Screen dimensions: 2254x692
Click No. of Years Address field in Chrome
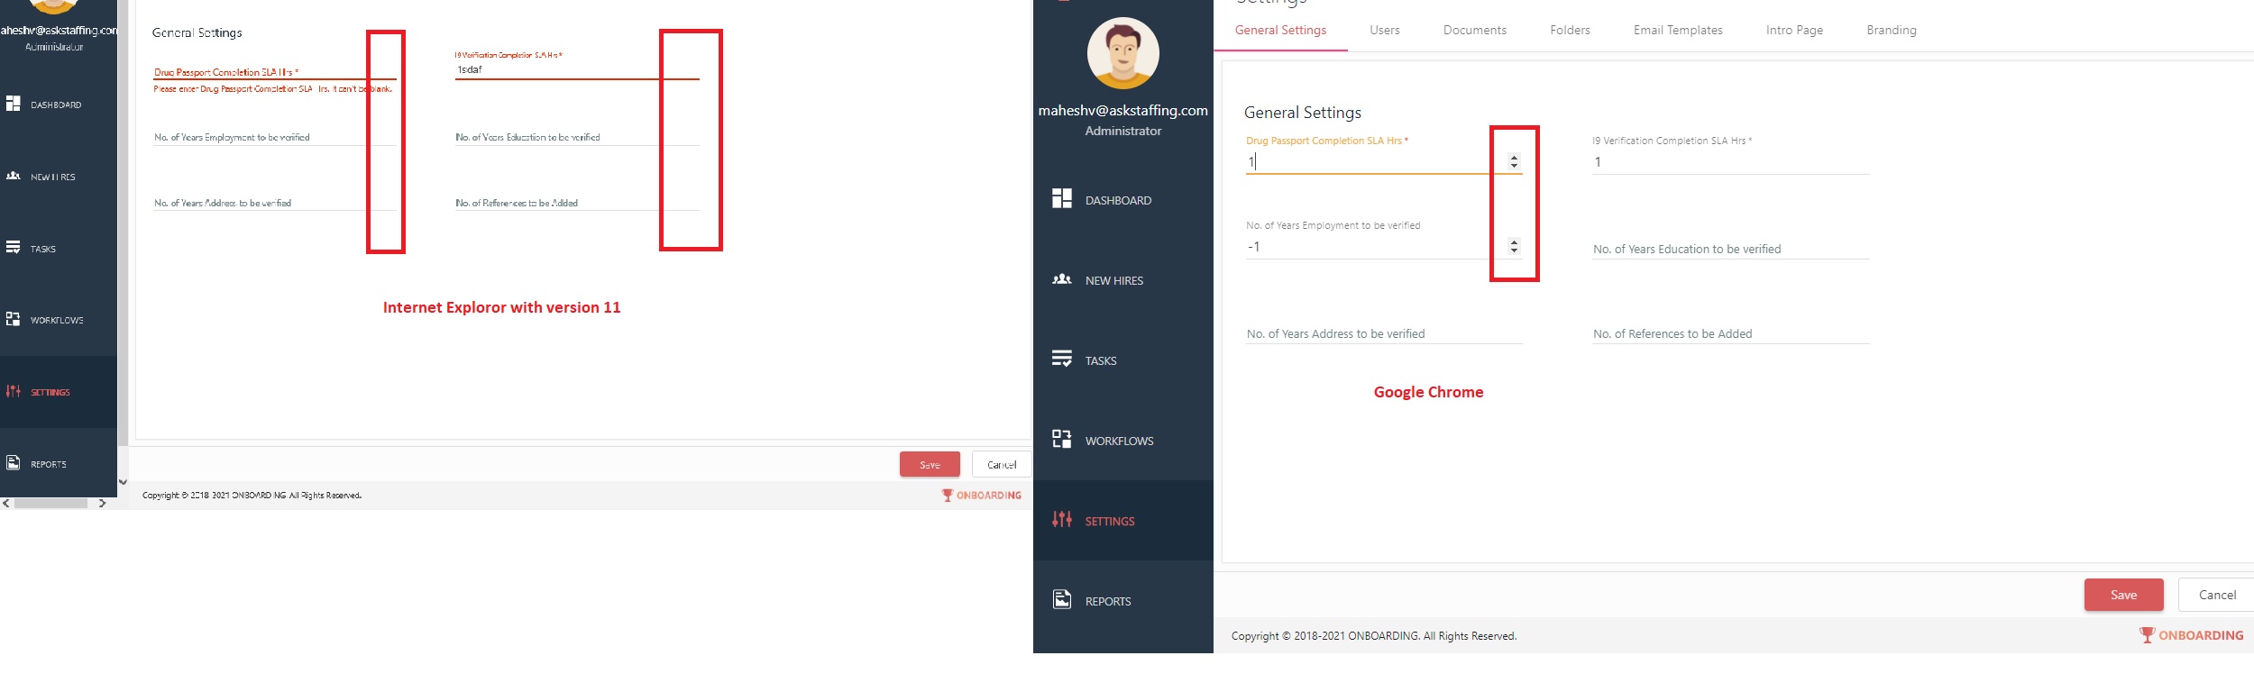1384,333
